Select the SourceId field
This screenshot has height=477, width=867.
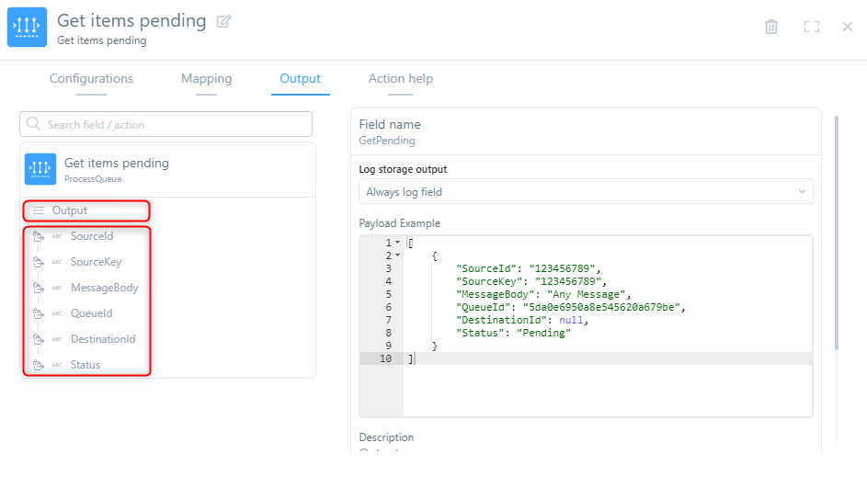click(x=91, y=236)
